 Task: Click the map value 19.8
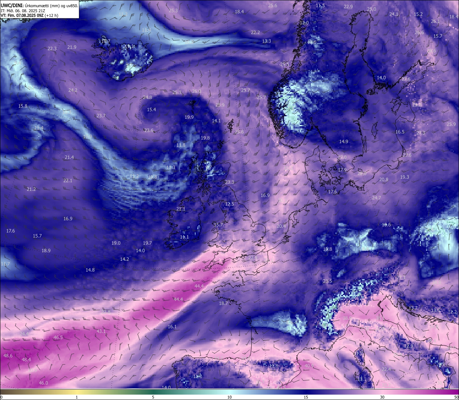point(205,138)
